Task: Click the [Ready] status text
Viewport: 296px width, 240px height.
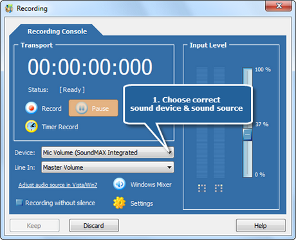Action: click(x=72, y=89)
